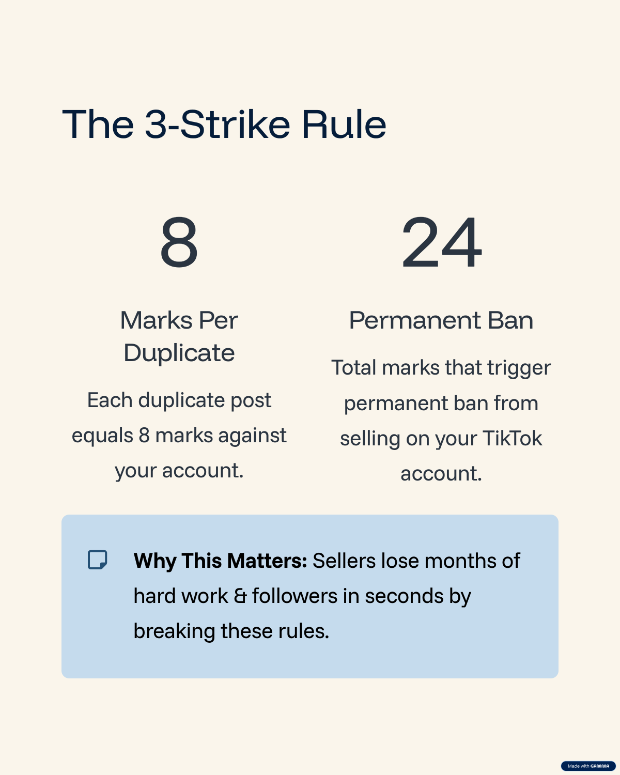Click the line 'breaking these rules.'
This screenshot has height=775, width=620.
[231, 631]
